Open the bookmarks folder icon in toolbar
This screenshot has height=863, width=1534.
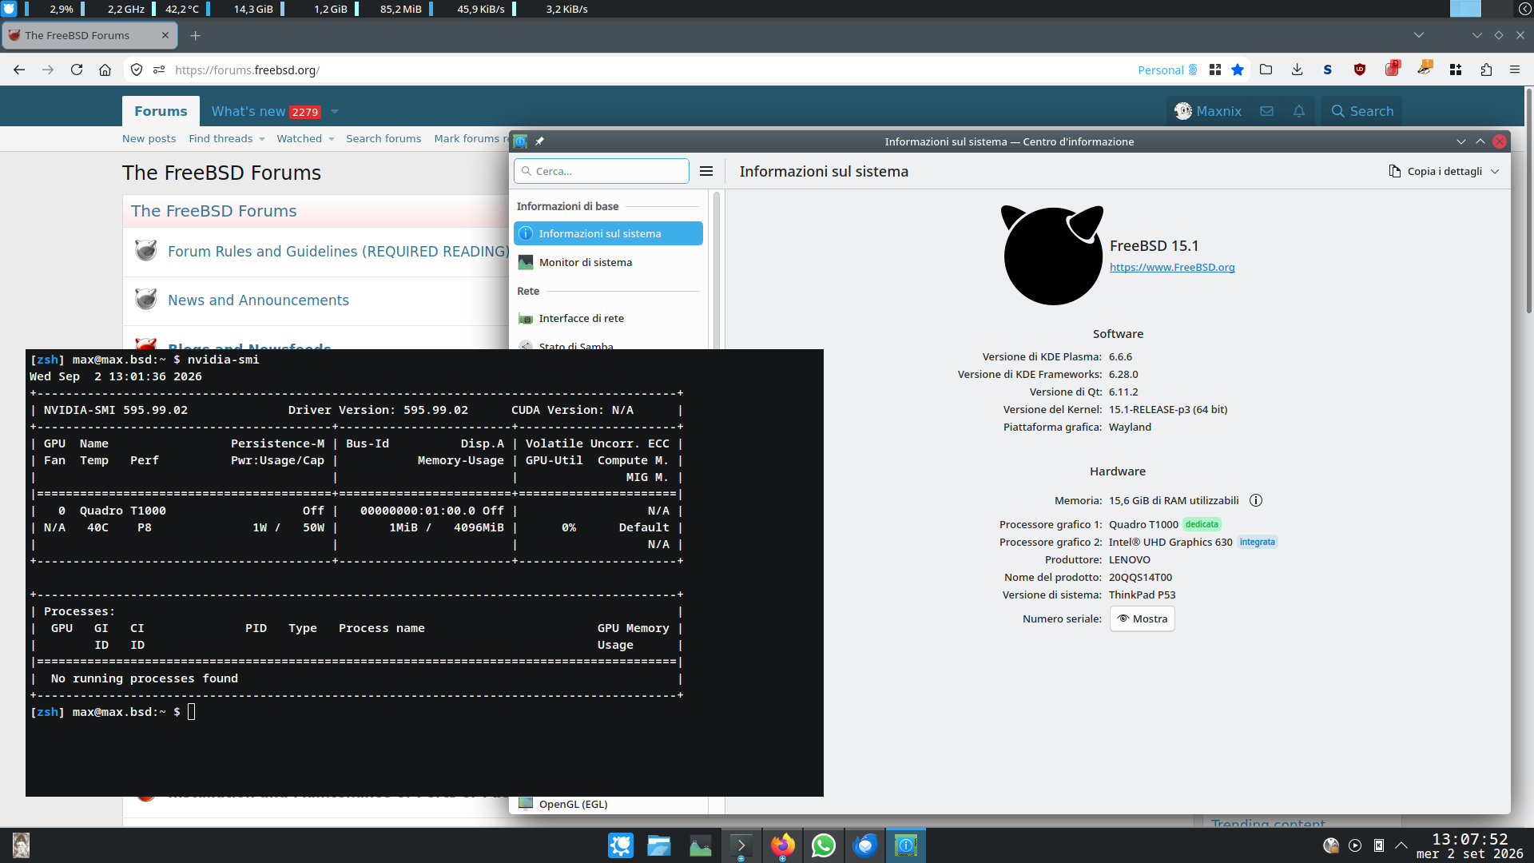point(1266,70)
